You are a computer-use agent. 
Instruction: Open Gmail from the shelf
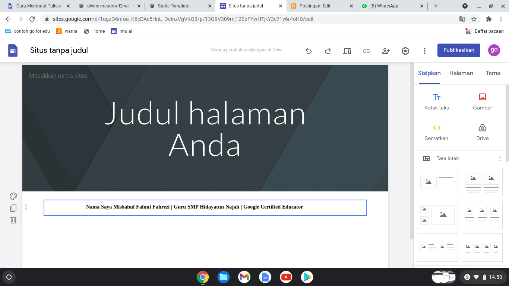click(244, 277)
